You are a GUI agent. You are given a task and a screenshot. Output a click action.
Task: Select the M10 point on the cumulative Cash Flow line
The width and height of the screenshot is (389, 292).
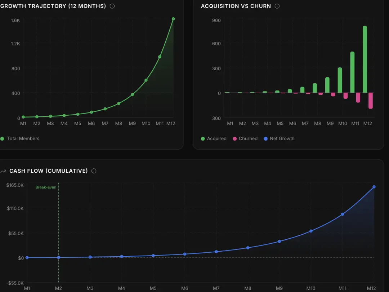(311, 231)
